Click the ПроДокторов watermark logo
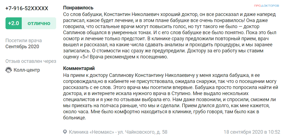 click(266, 6)
